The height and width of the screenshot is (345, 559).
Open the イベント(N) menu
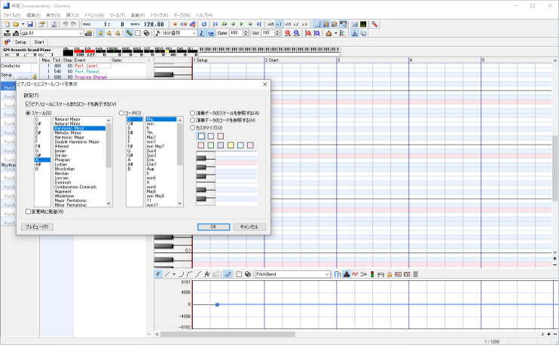[x=94, y=15]
